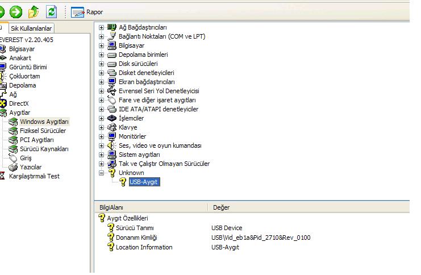
Task: Select the Donanım Kimliği row
Action: pos(136,238)
